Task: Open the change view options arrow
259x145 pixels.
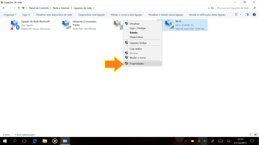Action: [x=241, y=15]
